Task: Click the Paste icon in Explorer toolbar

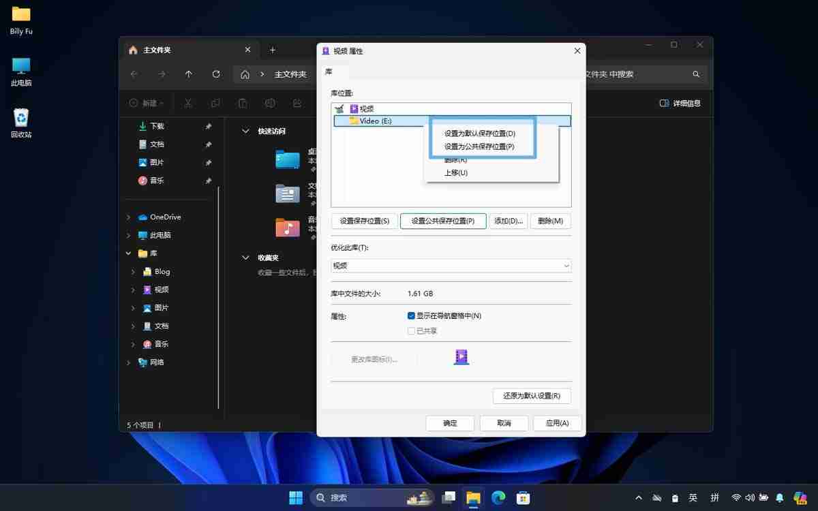Action: (x=243, y=103)
